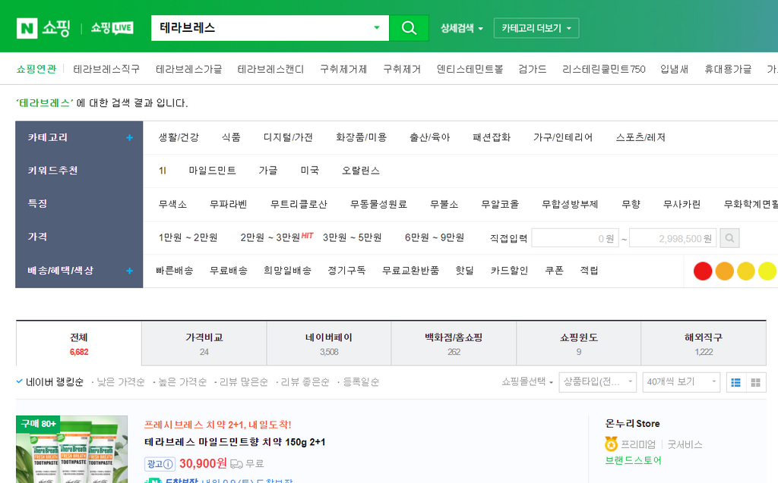Image resolution: width=778 pixels, height=483 pixels.
Task: Open the 쇼핑 LIVE link
Action: coord(112,28)
